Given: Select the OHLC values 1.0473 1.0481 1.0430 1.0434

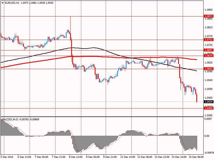Looking at the screenshot, I should click(37, 3).
